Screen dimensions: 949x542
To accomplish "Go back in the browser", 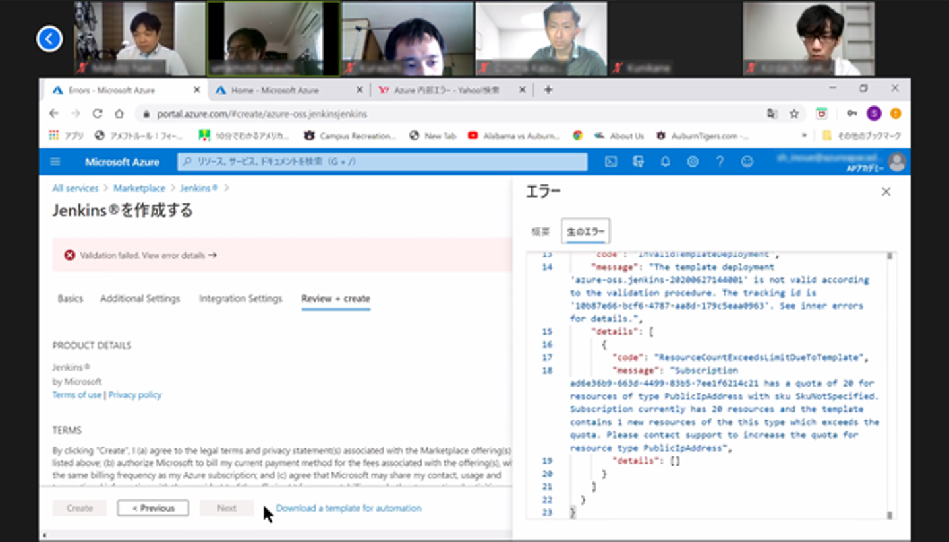I will 55,113.
